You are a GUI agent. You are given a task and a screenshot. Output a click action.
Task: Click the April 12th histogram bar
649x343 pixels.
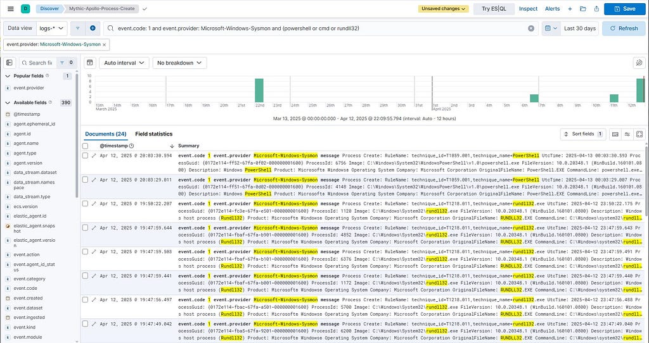(641, 90)
